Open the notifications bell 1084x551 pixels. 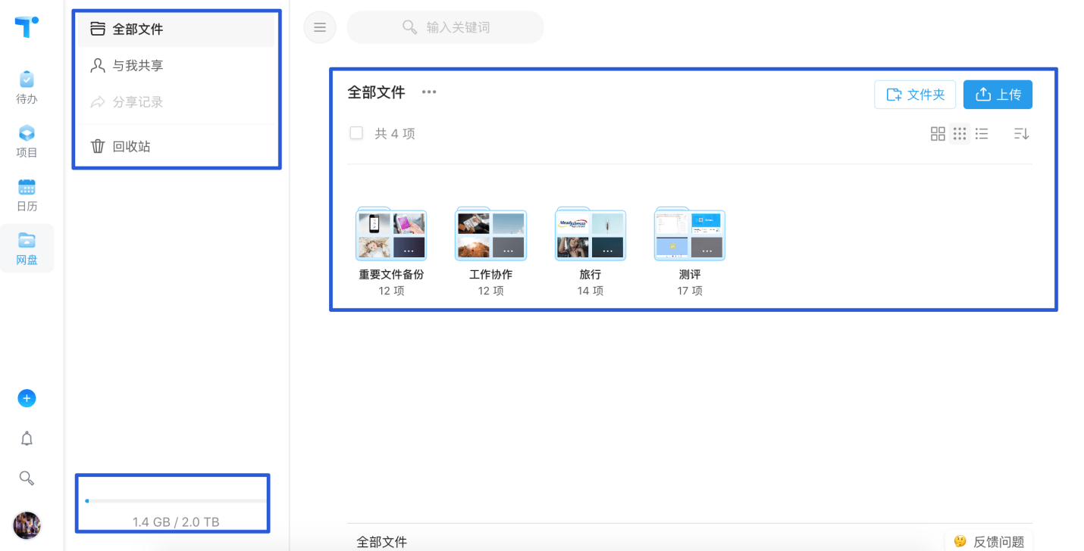pos(27,438)
